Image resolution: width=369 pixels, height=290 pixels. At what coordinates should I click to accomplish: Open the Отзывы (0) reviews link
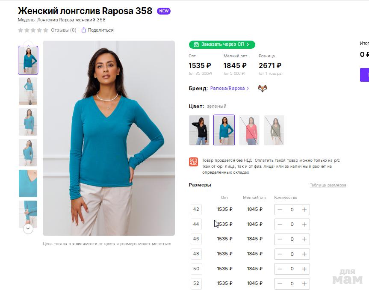tap(63, 30)
